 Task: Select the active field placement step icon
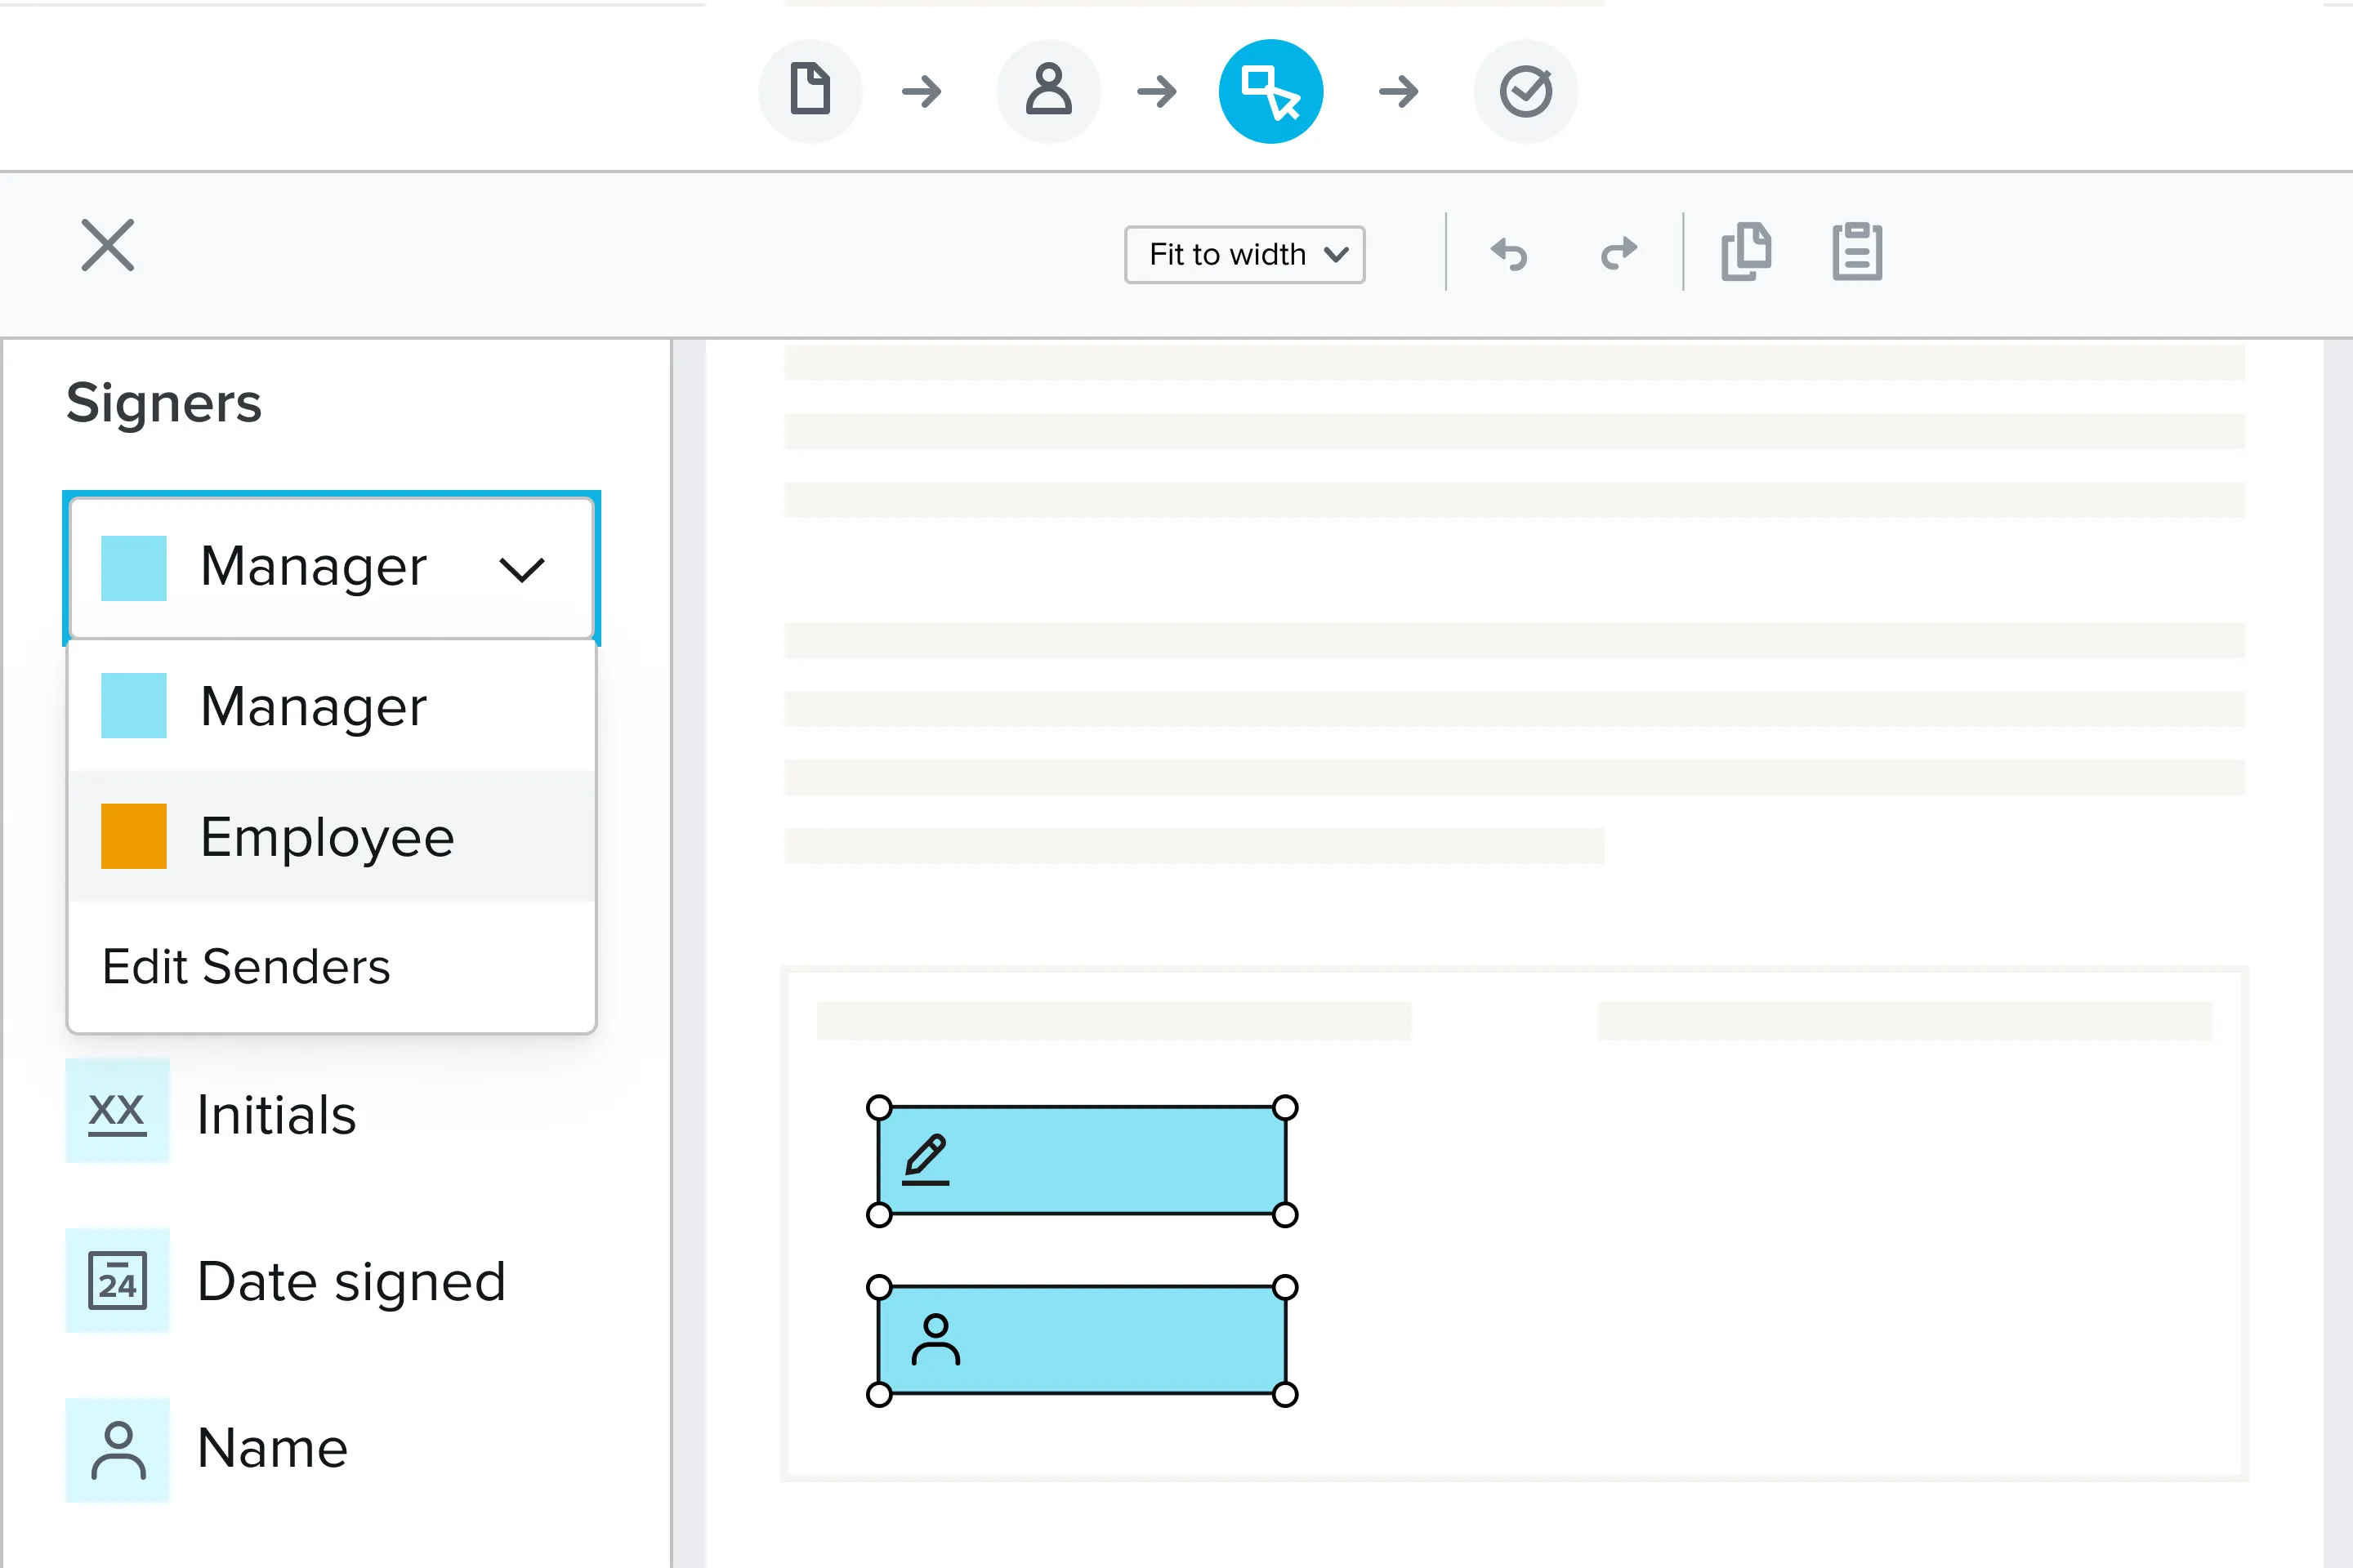point(1271,90)
